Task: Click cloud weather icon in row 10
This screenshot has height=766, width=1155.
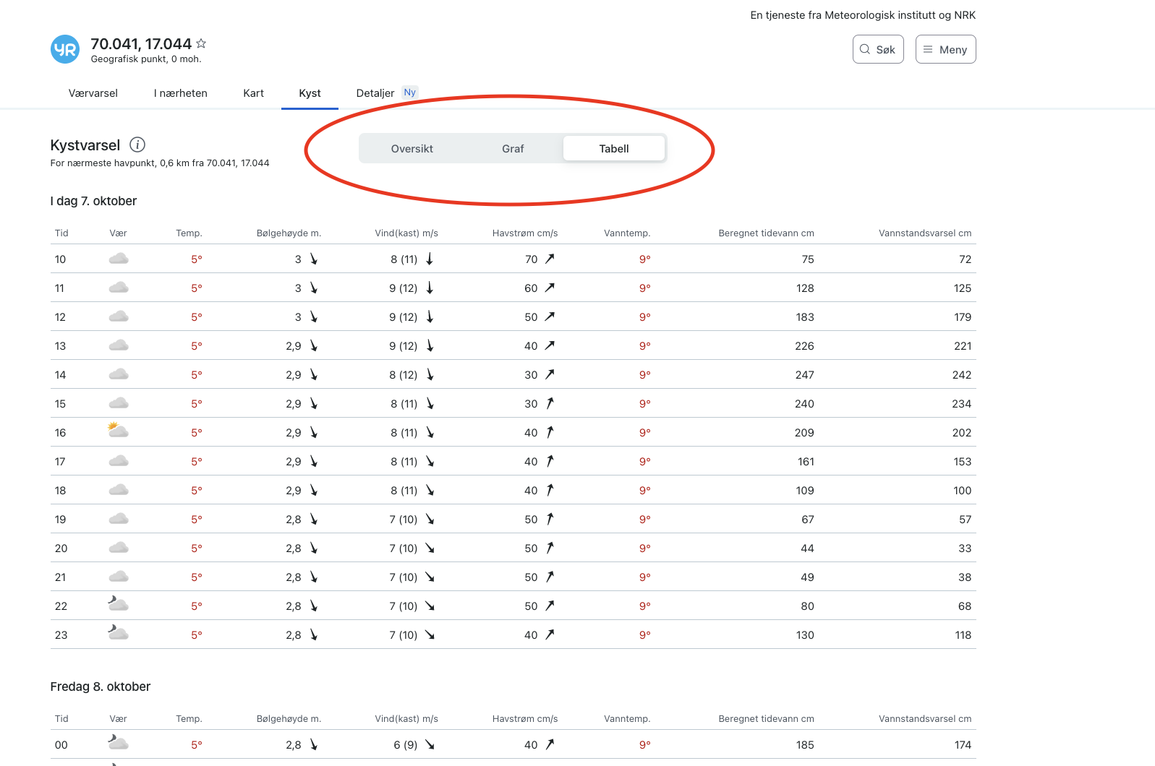Action: tap(119, 259)
